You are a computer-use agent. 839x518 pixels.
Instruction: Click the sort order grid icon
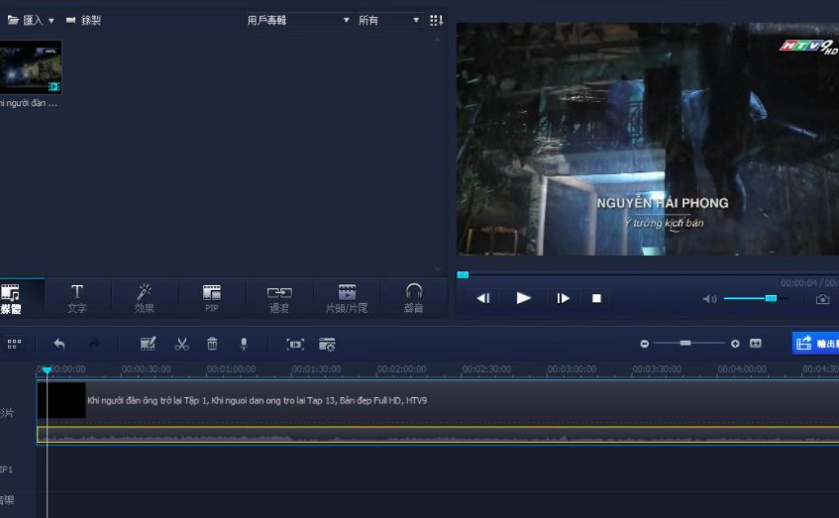point(436,21)
